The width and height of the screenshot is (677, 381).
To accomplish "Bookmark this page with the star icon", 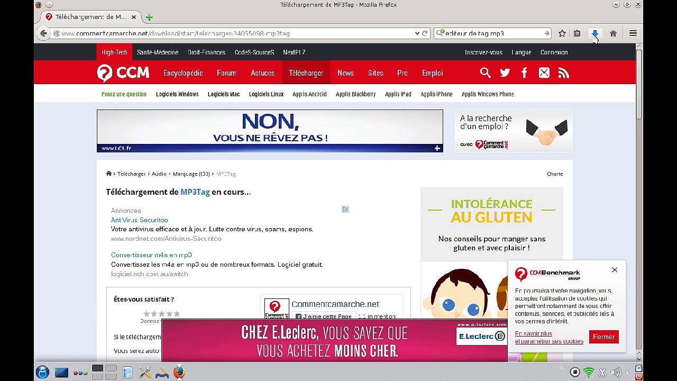I will (x=562, y=33).
